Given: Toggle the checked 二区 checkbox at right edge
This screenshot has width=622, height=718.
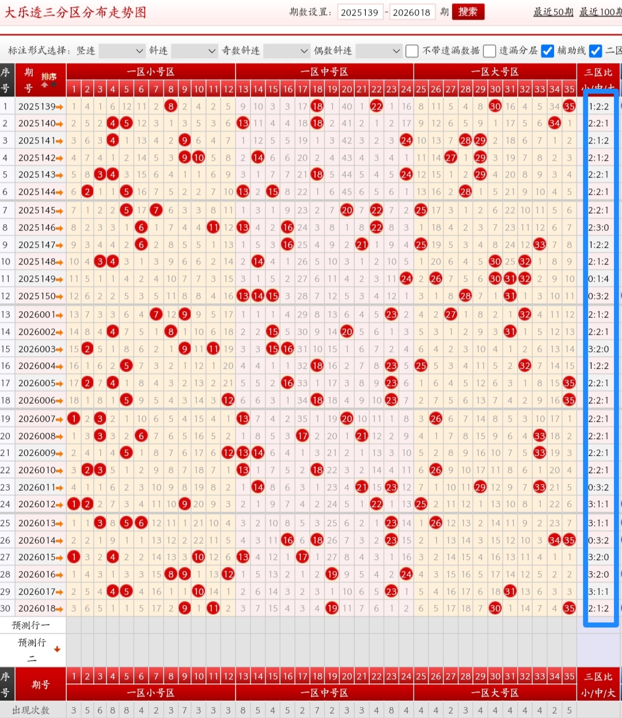Looking at the screenshot, I should coord(596,51).
